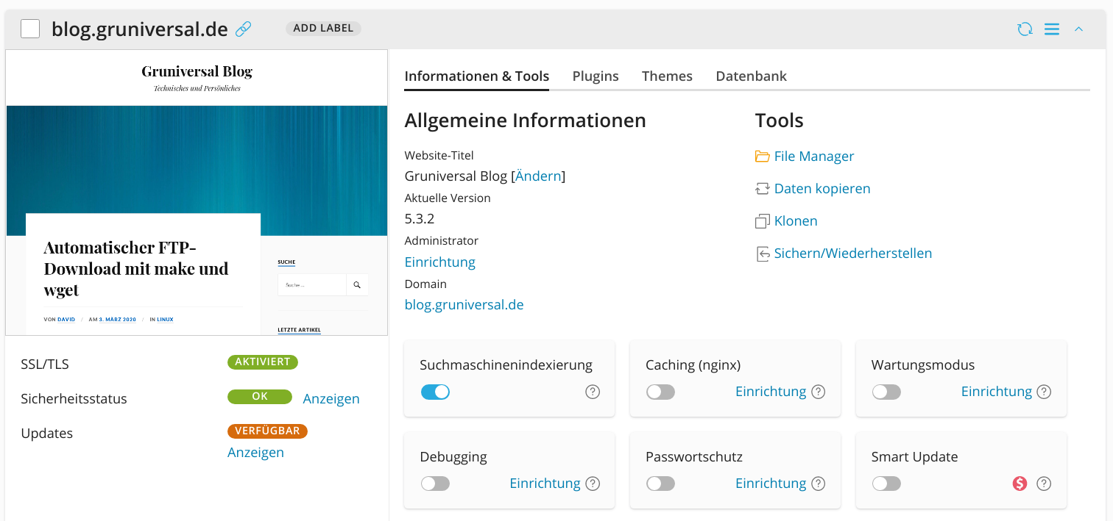Image resolution: width=1113 pixels, height=521 pixels.
Task: Open the help icon for Caching (nginx)
Action: (x=818, y=392)
